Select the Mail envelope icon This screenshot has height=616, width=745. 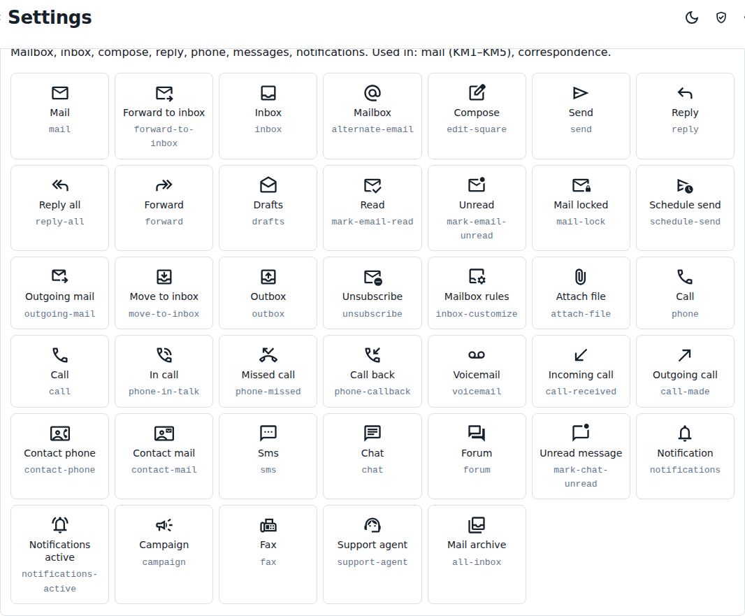pyautogui.click(x=60, y=93)
